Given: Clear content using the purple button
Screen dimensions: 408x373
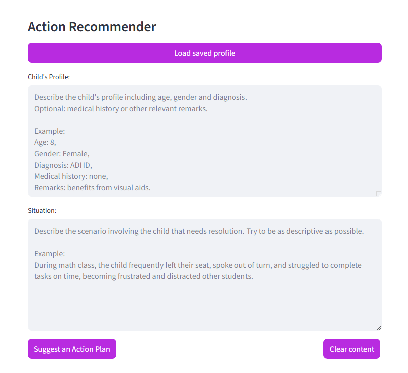Looking at the screenshot, I should point(352,349).
